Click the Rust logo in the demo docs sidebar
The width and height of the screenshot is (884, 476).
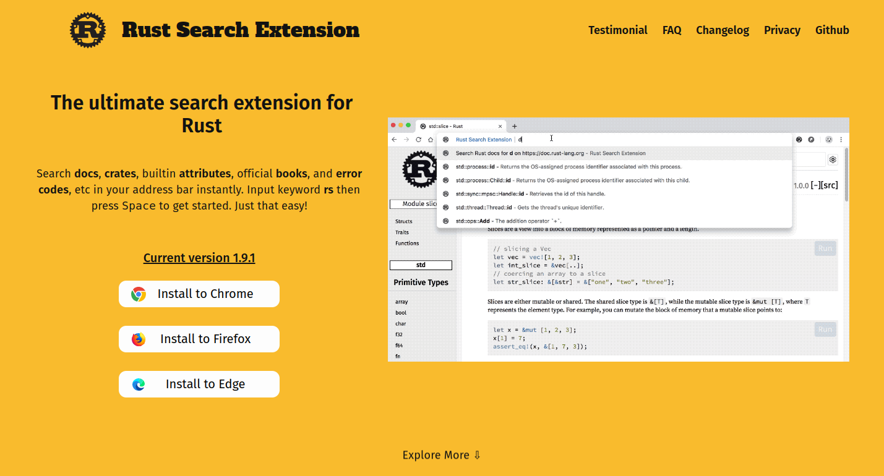(x=419, y=169)
